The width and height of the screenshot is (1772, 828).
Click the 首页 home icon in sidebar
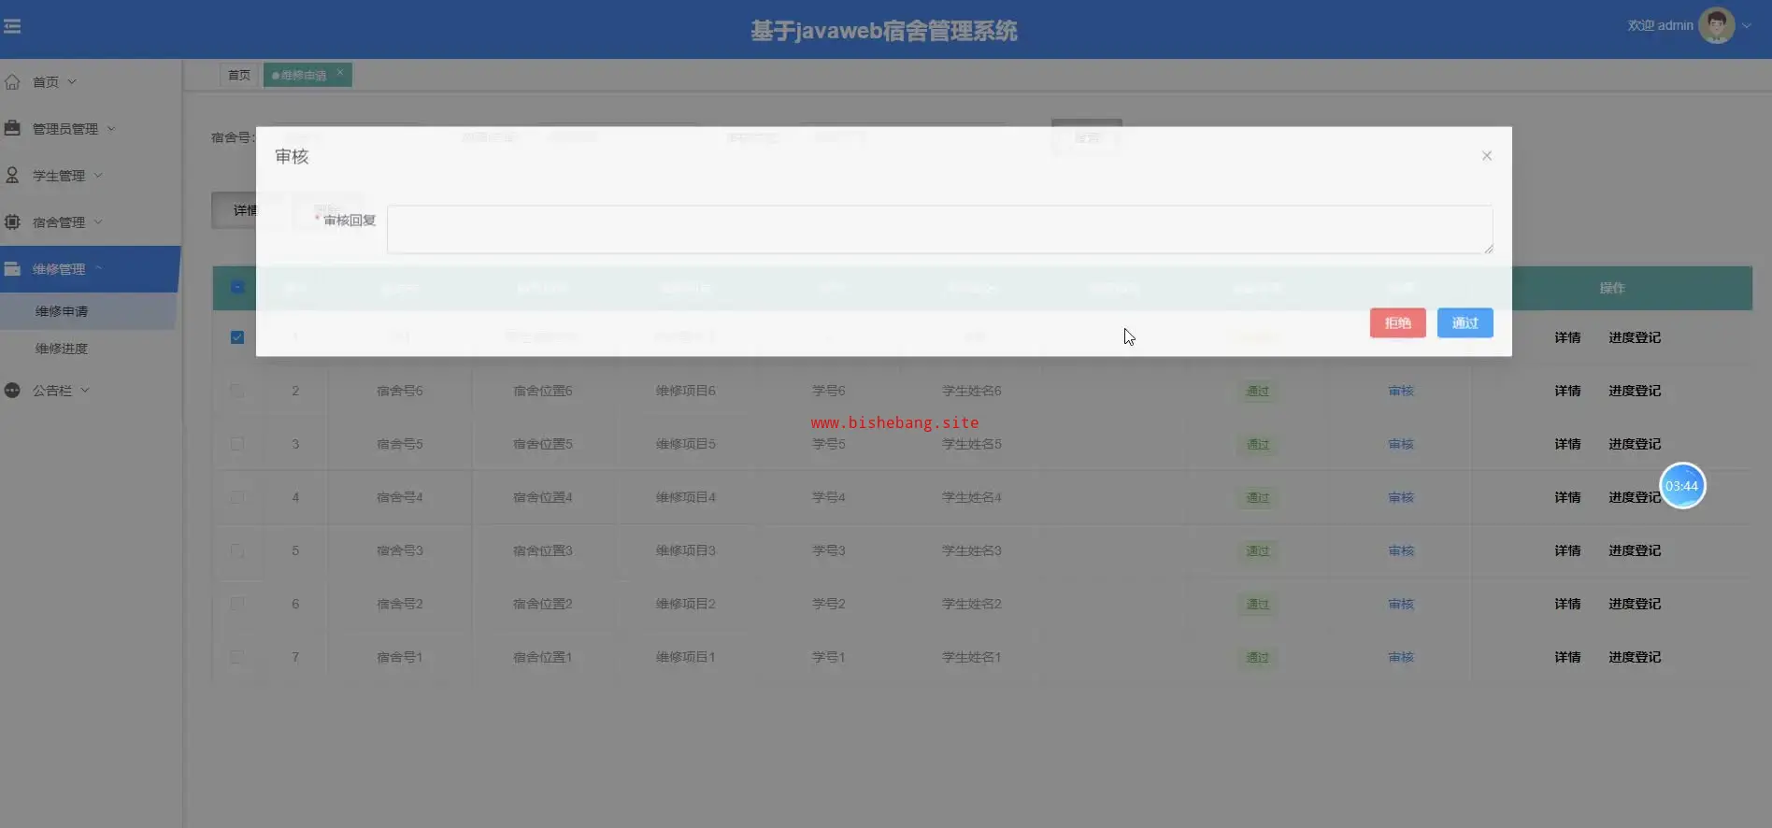[12, 82]
